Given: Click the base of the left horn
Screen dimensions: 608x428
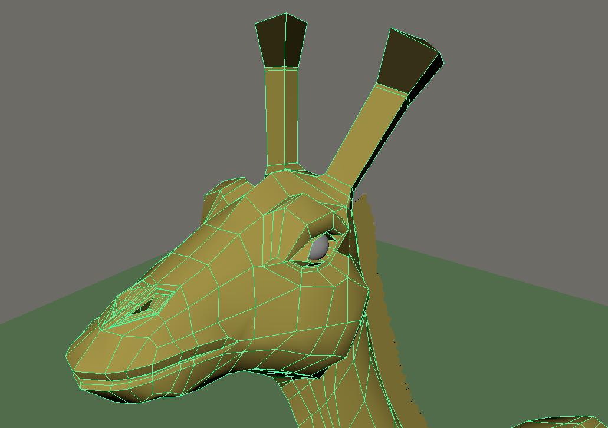Looking at the screenshot, I should (283, 169).
